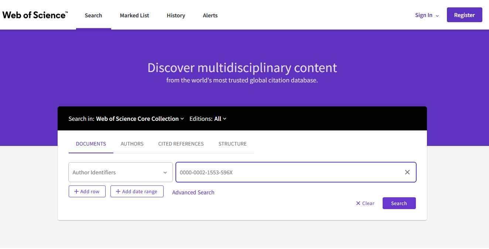Image resolution: width=489 pixels, height=249 pixels.
Task: Click the X icon next to Clear
Action: [358, 203]
